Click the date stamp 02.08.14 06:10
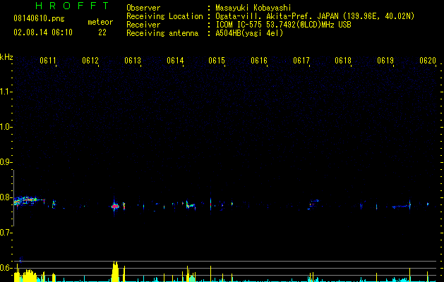 [43, 32]
